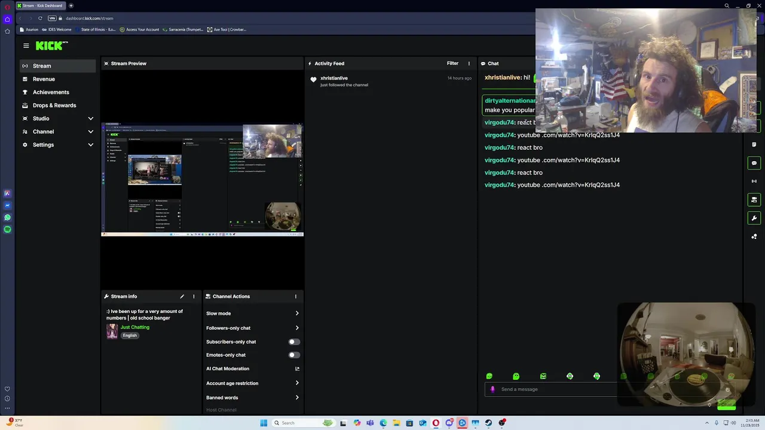Expand the Settings sidebar section chevron

pyautogui.click(x=91, y=145)
